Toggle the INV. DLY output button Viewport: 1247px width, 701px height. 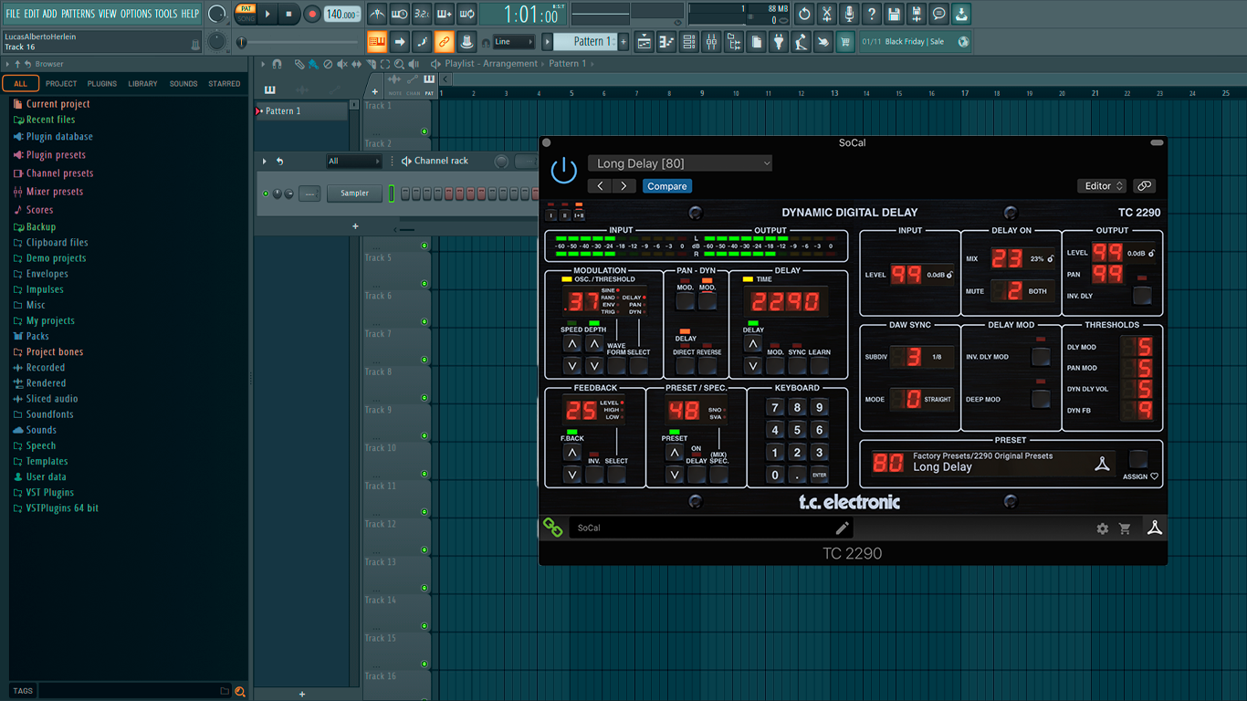point(1142,296)
